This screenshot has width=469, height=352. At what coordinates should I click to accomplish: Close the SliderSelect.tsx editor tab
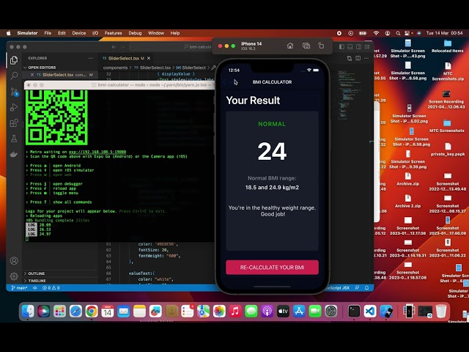click(x=149, y=58)
